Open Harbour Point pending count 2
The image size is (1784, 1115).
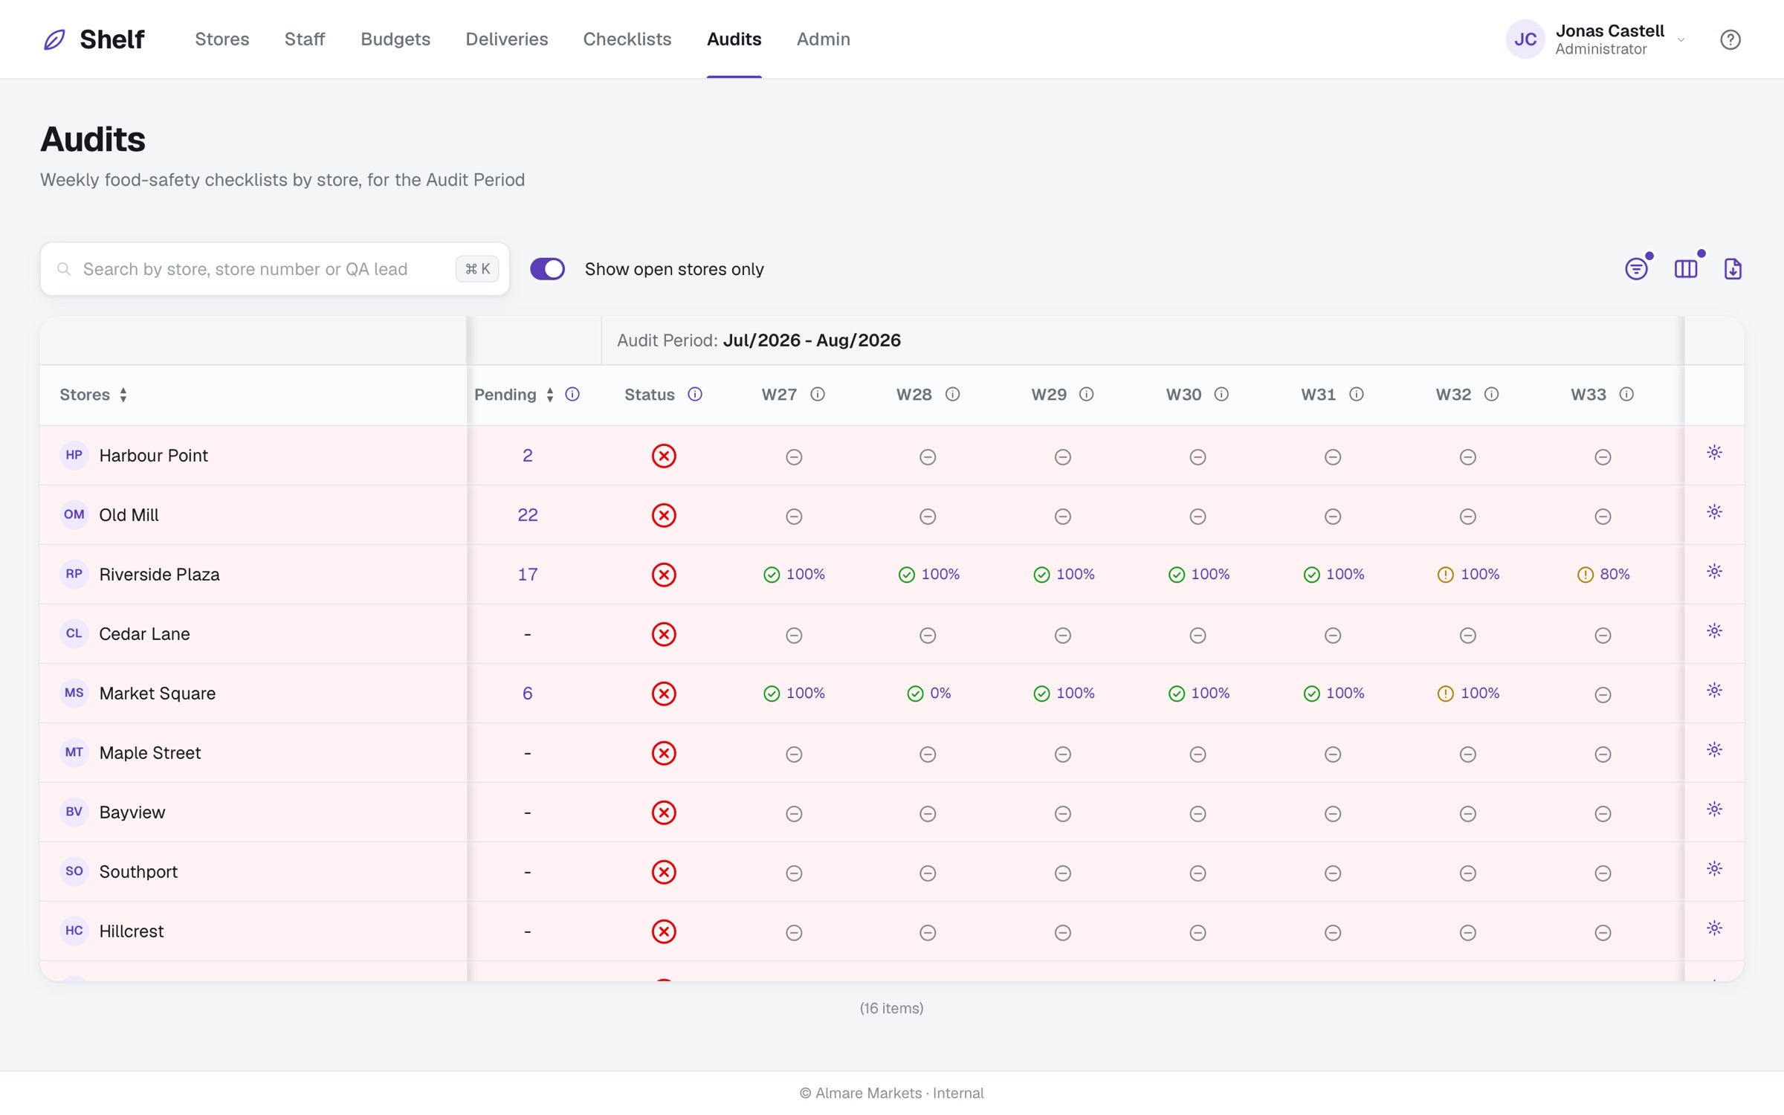[528, 456]
